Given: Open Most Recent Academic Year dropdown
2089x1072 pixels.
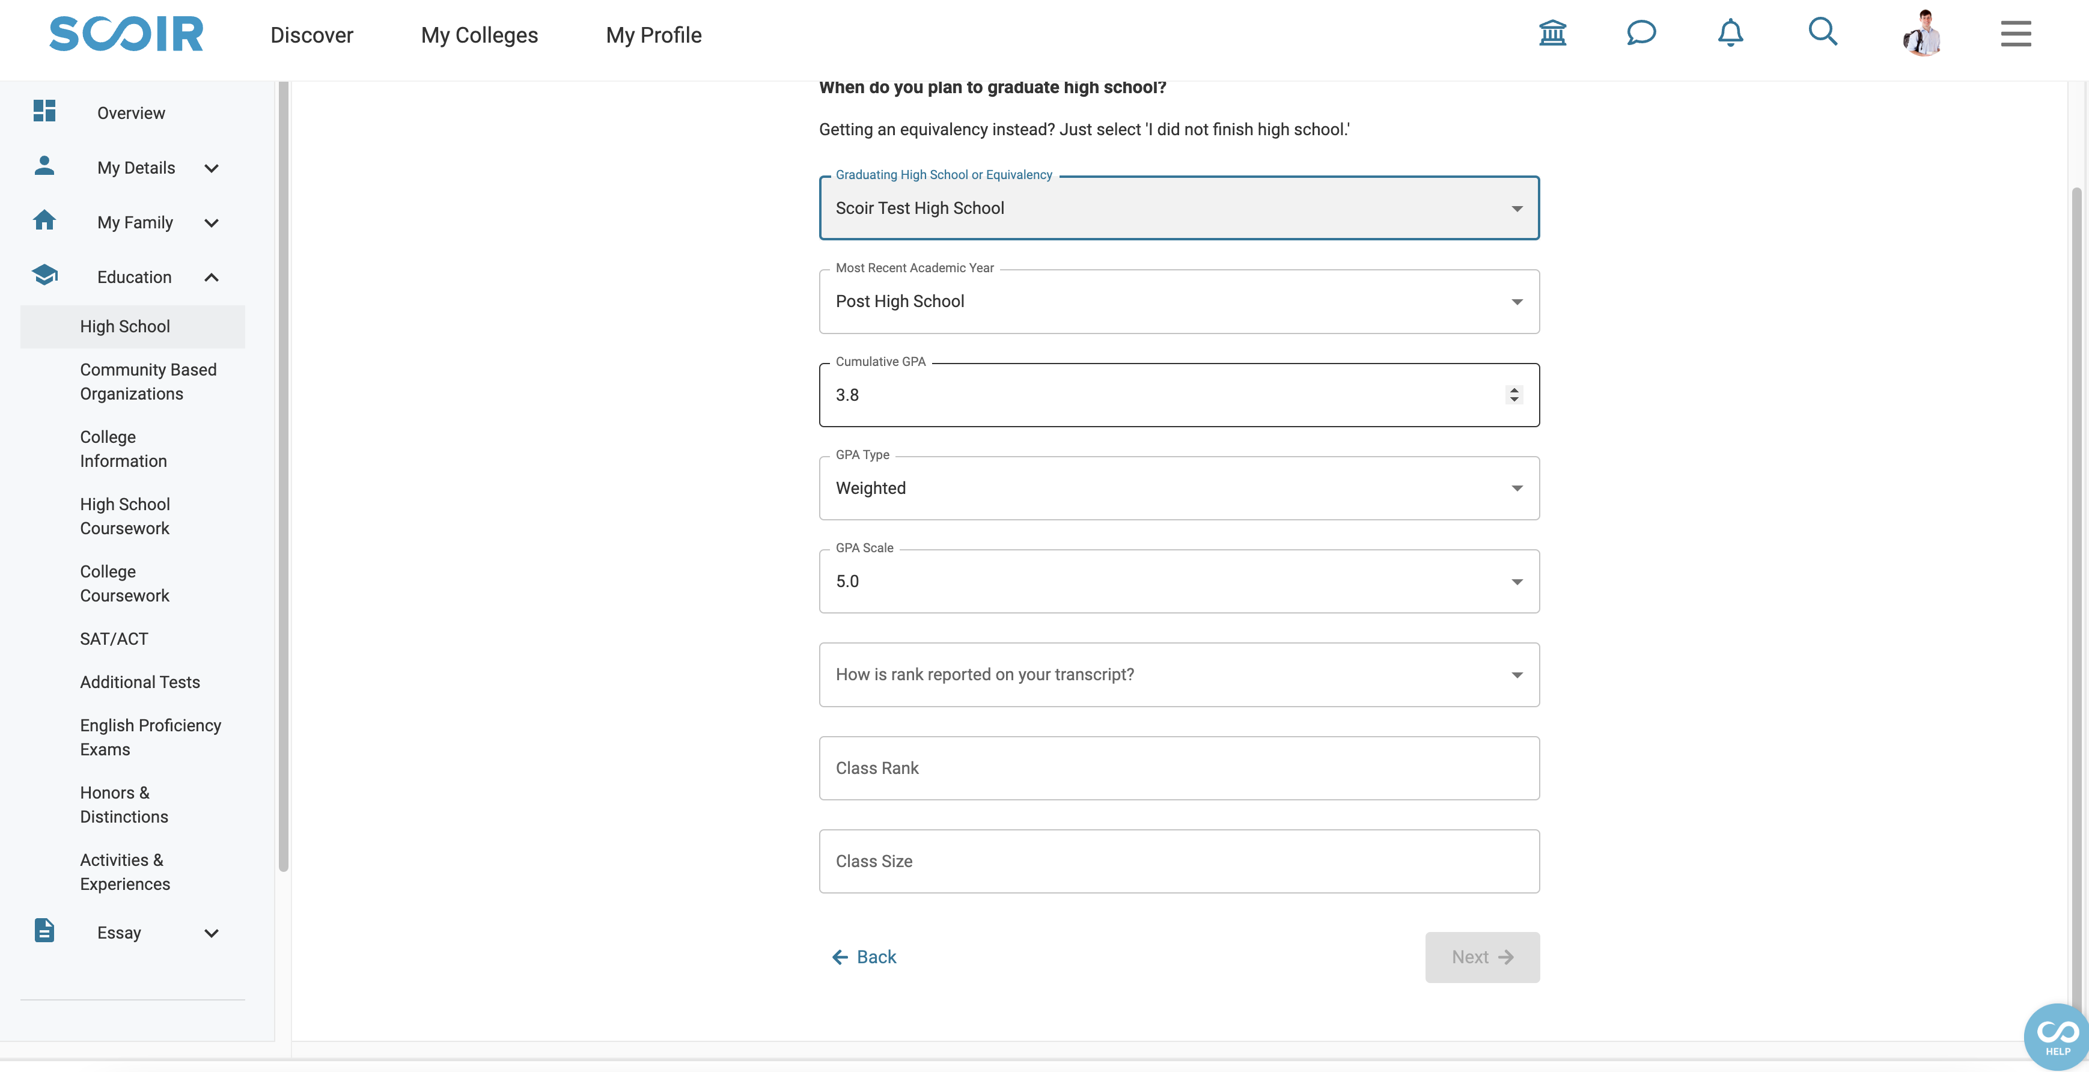Looking at the screenshot, I should click(x=1179, y=302).
